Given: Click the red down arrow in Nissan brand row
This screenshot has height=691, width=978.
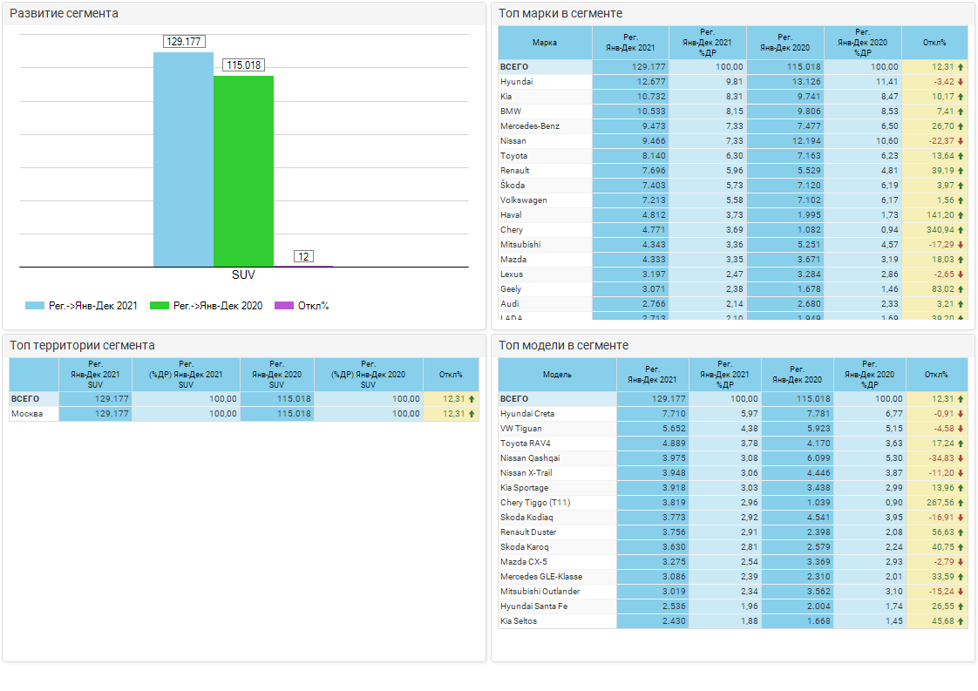Looking at the screenshot, I should click(x=961, y=141).
